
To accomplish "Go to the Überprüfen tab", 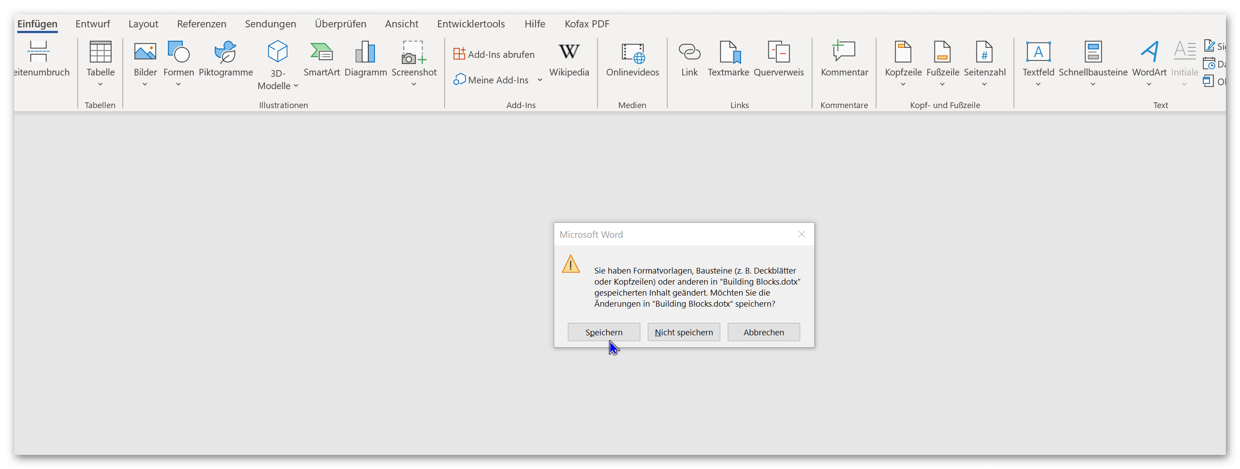I will click(340, 23).
